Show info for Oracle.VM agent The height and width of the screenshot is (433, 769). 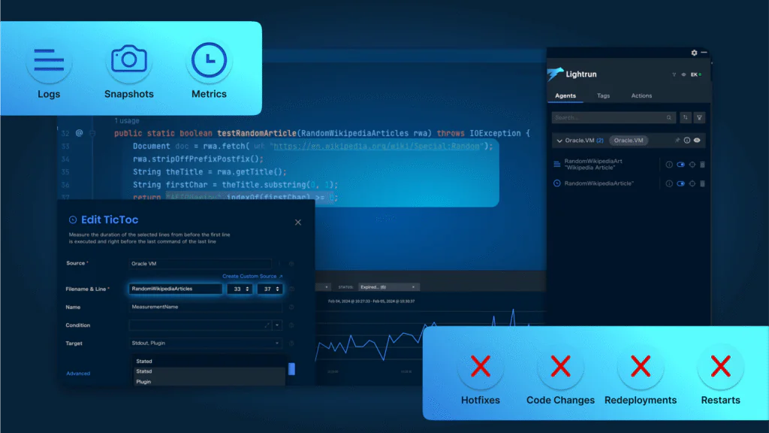pyautogui.click(x=686, y=141)
